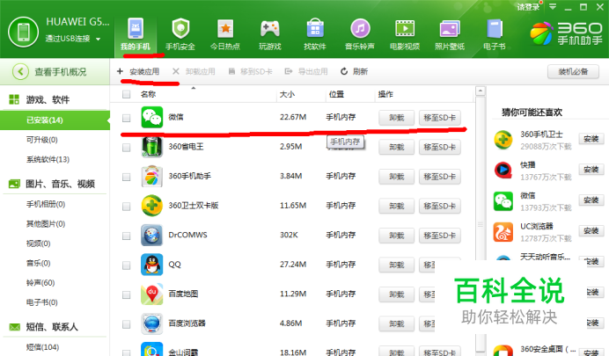Click the scrollbar up arrow
Image resolution: width=609 pixels, height=356 pixels.
(481, 91)
